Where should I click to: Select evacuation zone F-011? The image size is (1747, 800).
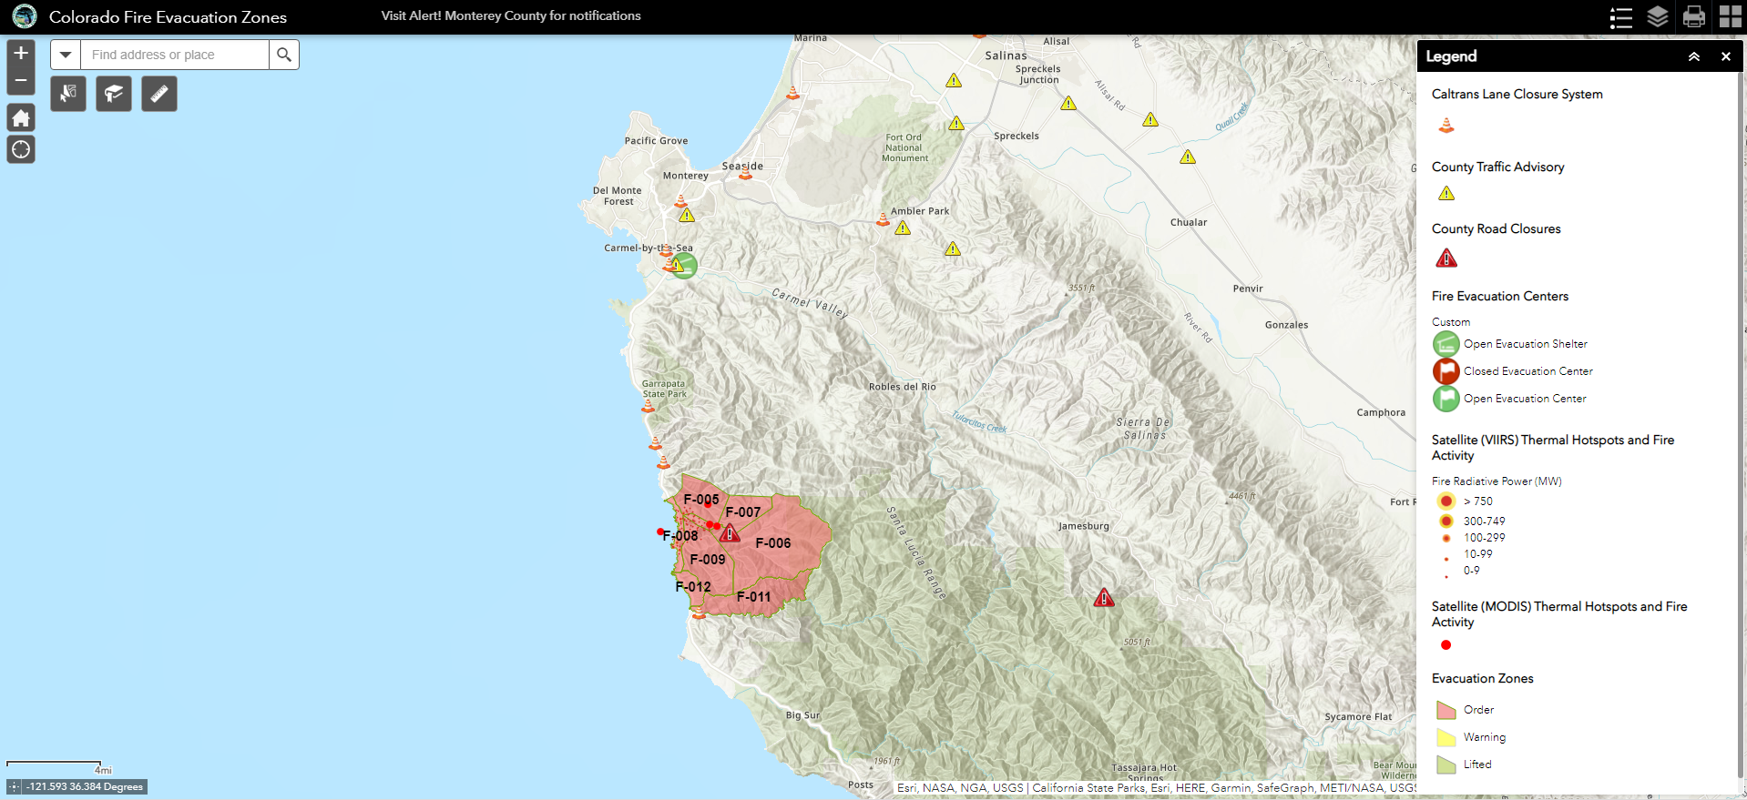[754, 597]
